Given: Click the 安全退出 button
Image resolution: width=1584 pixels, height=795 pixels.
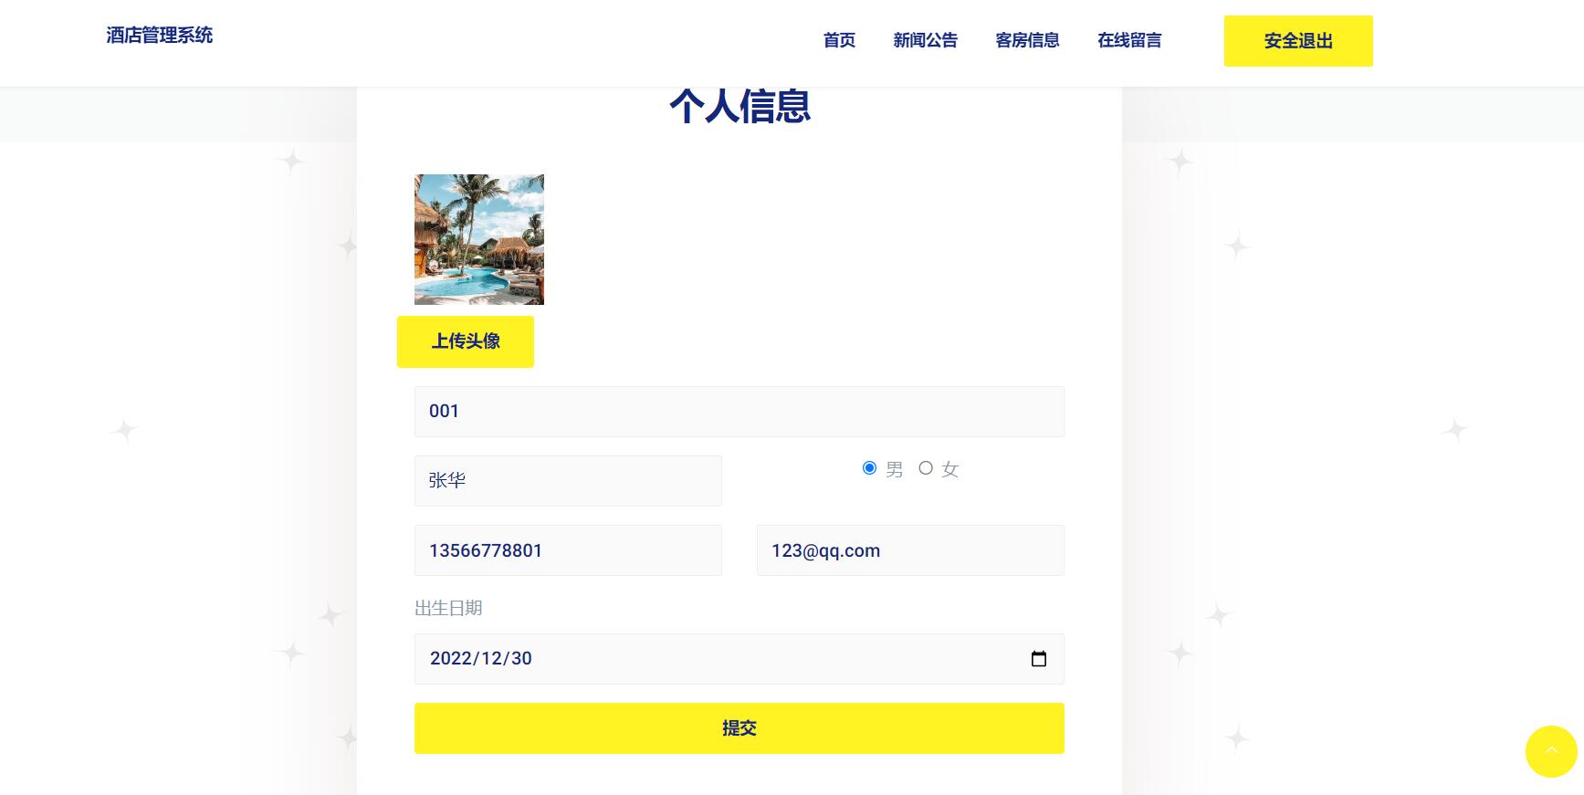Looking at the screenshot, I should [1298, 41].
